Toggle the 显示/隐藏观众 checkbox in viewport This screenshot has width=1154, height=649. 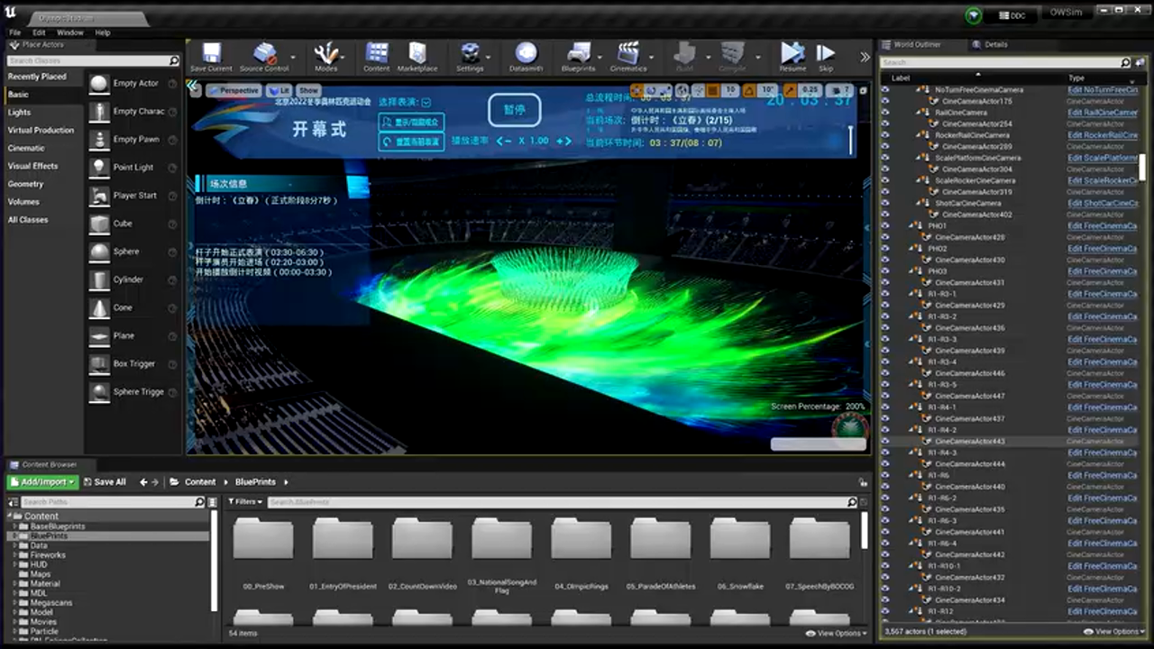click(x=411, y=122)
